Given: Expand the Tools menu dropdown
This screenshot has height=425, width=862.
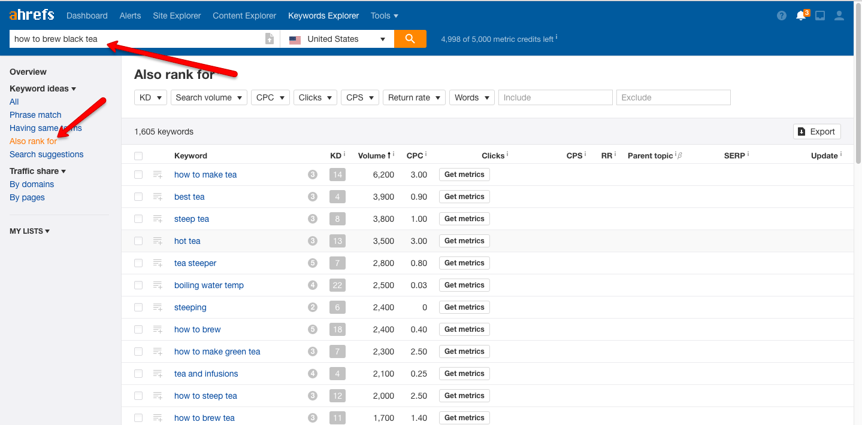Looking at the screenshot, I should 385,16.
